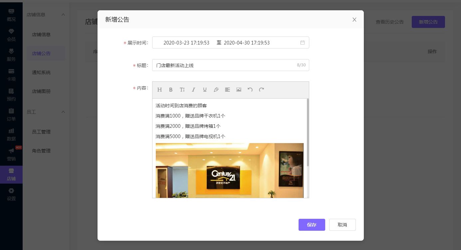Image resolution: width=461 pixels, height=250 pixels.
Task: Toggle italic formatting in editor
Action: 193,90
